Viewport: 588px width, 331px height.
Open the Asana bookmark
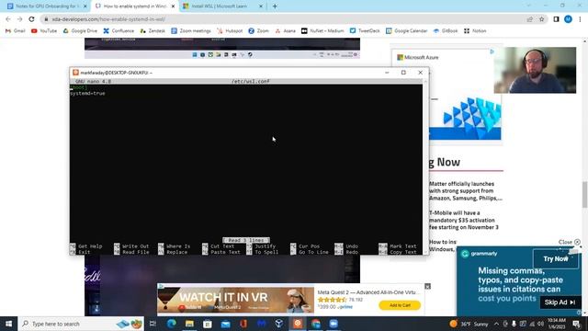[x=286, y=30]
